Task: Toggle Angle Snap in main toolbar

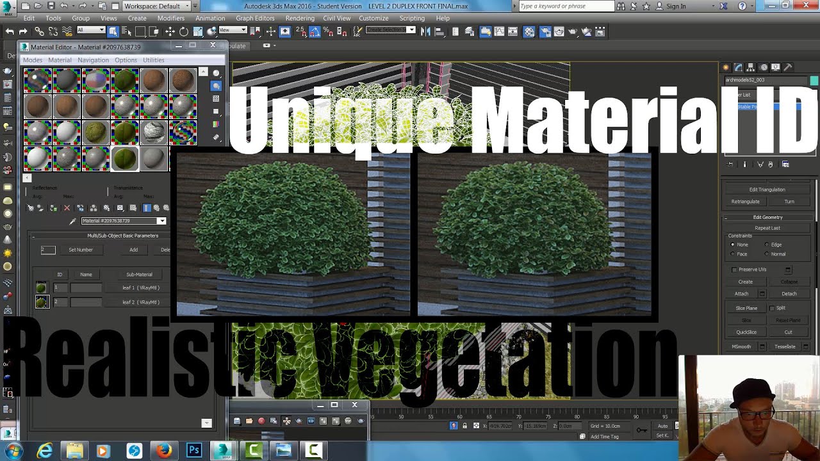Action: click(315, 31)
